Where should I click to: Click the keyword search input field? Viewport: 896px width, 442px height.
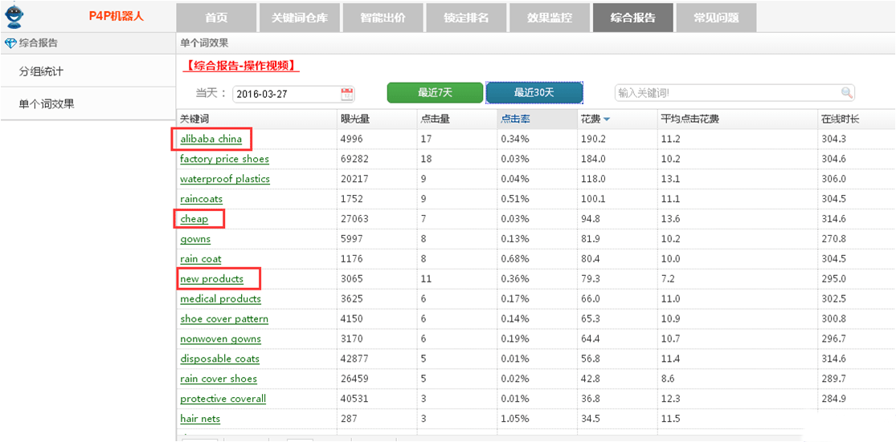tap(726, 93)
